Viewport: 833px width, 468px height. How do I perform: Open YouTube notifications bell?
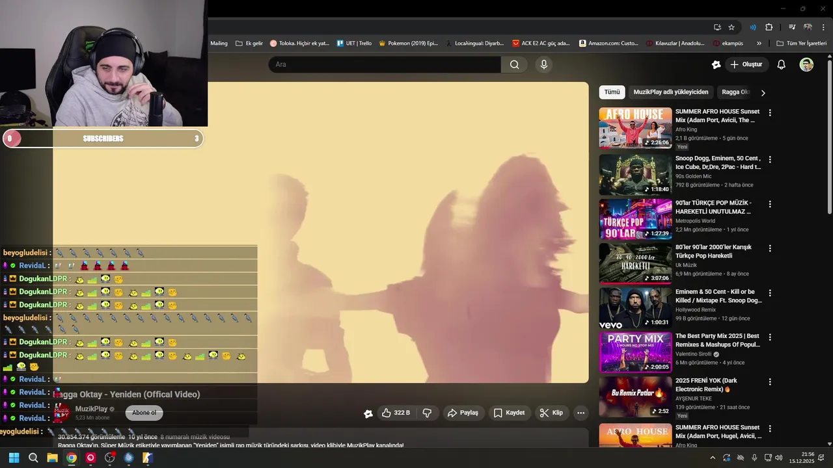click(782, 64)
